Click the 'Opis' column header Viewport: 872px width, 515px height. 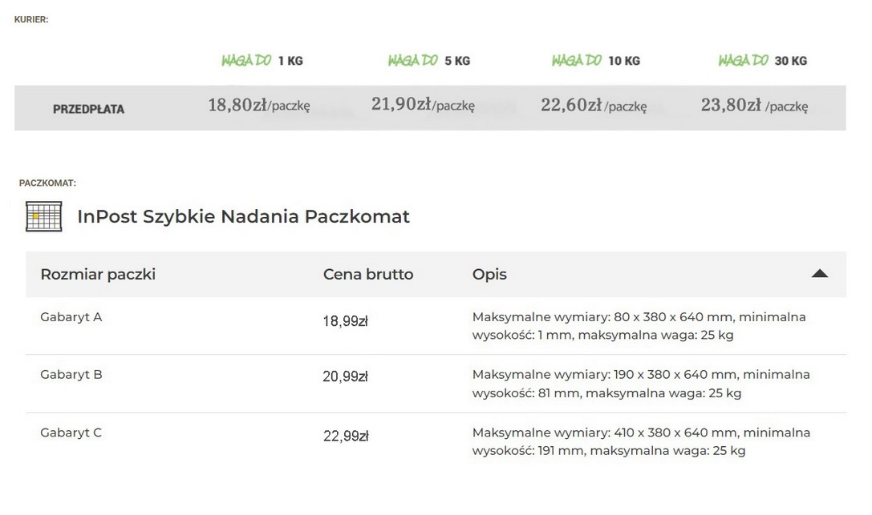489,274
